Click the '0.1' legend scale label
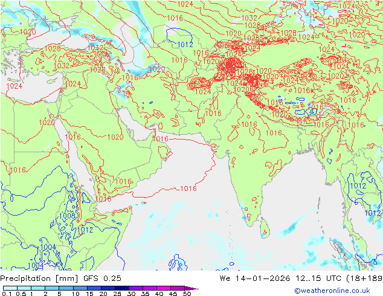The image size is (383, 296). click(7, 294)
